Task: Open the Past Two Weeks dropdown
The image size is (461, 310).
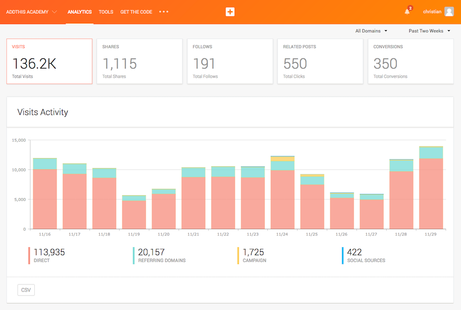Action: tap(429, 31)
